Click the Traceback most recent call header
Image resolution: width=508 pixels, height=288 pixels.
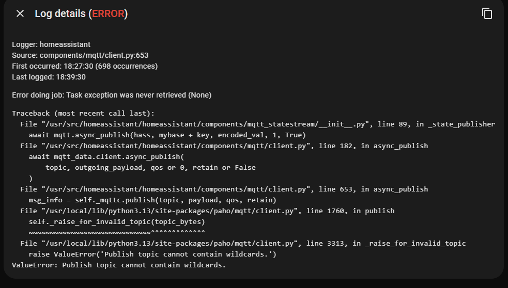point(83,113)
